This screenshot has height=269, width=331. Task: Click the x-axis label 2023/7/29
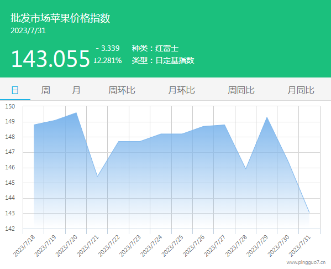click(257, 246)
